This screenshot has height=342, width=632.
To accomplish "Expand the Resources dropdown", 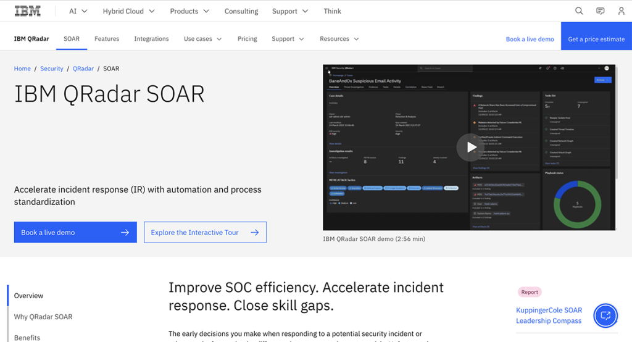I will 339,39.
